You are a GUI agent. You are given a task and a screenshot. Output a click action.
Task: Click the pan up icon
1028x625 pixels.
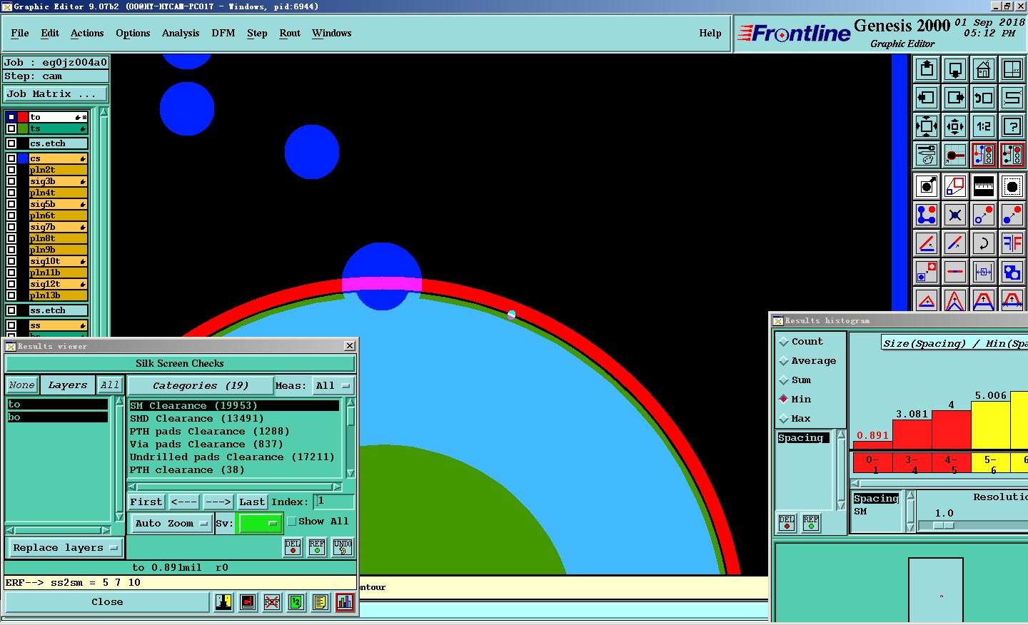coord(927,69)
